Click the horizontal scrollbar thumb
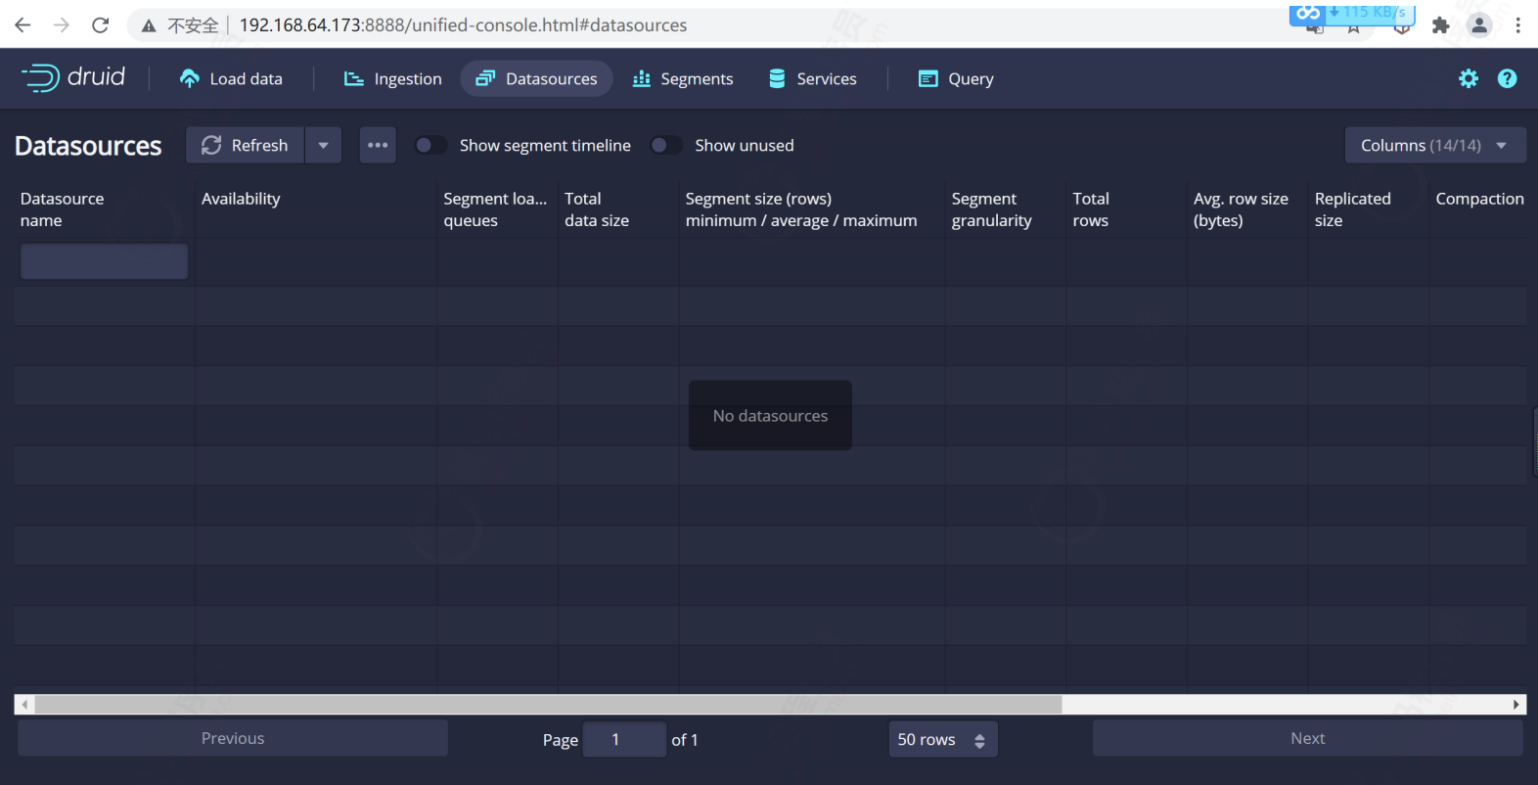This screenshot has width=1538, height=785. click(548, 705)
